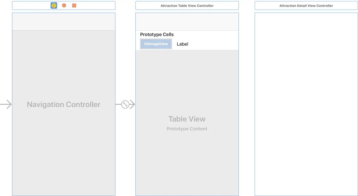Viewport: 358px width, 196px height.
Task: Click the Prototype Cells header text
Action: [x=157, y=35]
